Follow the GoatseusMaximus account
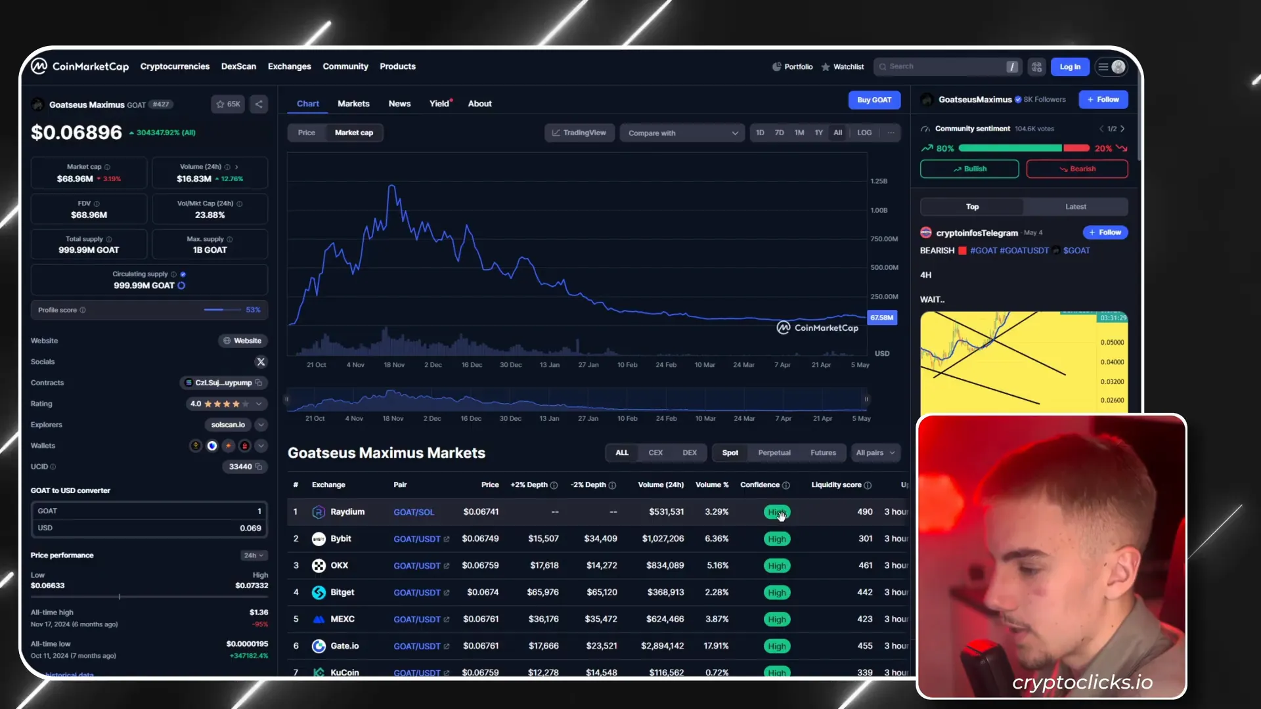The width and height of the screenshot is (1261, 709). click(1103, 100)
